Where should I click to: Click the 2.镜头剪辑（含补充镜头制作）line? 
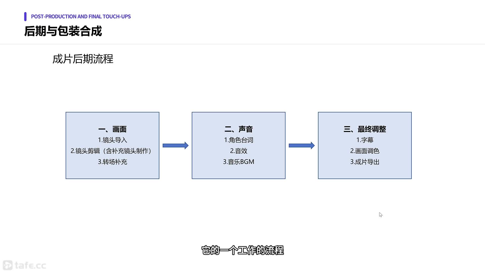click(x=111, y=151)
